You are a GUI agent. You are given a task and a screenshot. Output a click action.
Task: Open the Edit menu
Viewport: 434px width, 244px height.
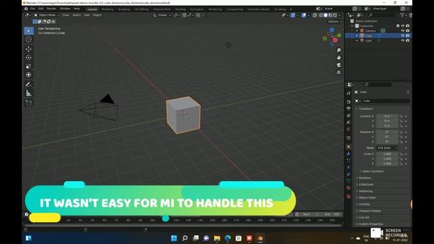point(41,9)
